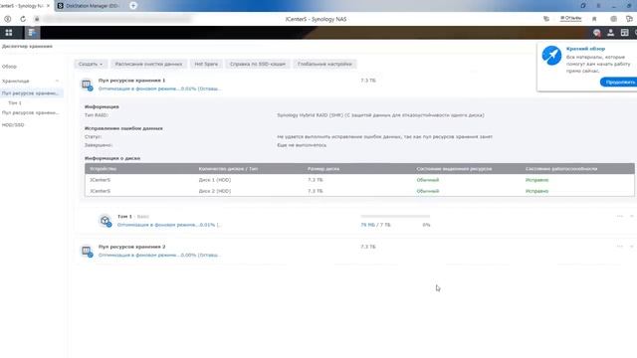Image resolution: width=637 pixels, height=358 pixels.
Task: Click the Глобальные настройки button
Action: pos(324,64)
